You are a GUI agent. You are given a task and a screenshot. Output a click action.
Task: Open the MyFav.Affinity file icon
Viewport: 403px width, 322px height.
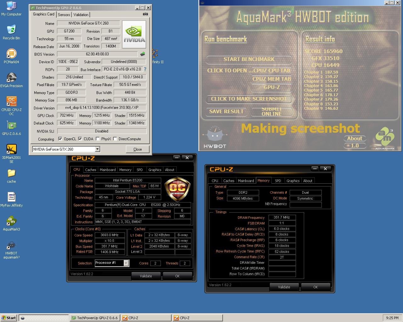tap(11, 200)
